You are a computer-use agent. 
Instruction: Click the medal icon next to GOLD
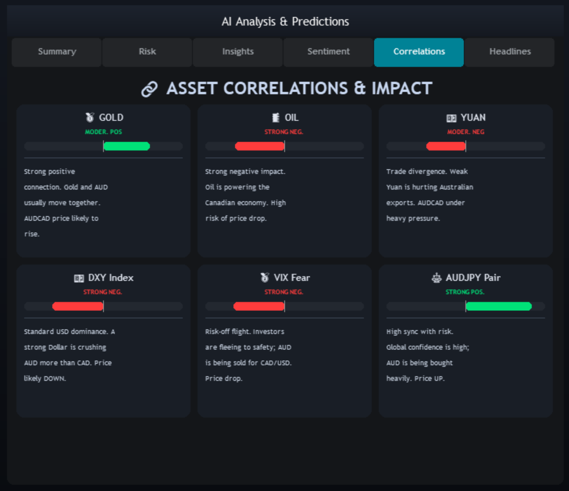90,117
